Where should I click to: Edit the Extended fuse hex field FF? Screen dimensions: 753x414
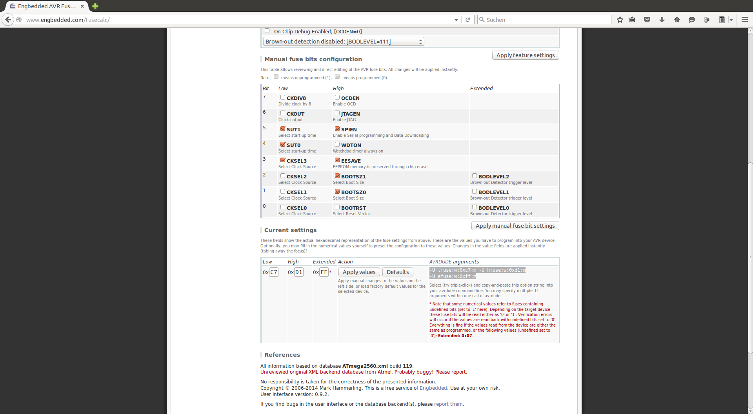pos(324,272)
